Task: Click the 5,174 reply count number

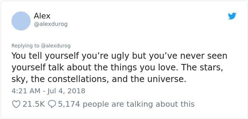Action: point(69,104)
